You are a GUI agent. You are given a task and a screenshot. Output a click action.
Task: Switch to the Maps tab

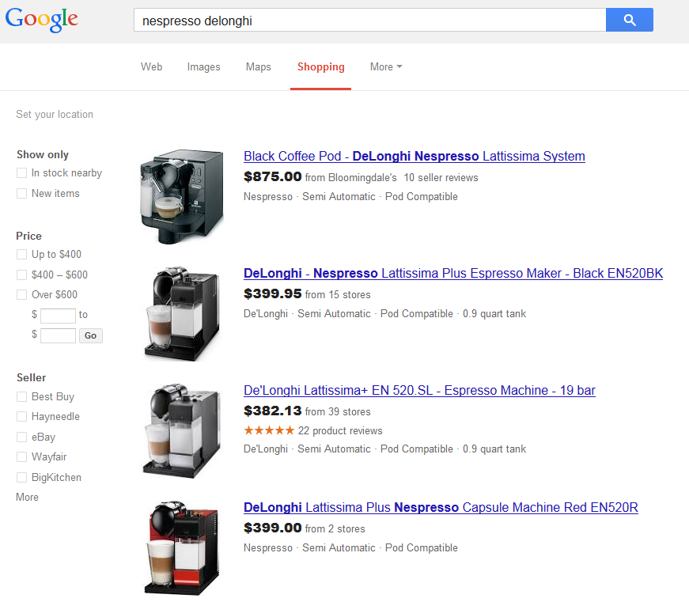[x=258, y=67]
